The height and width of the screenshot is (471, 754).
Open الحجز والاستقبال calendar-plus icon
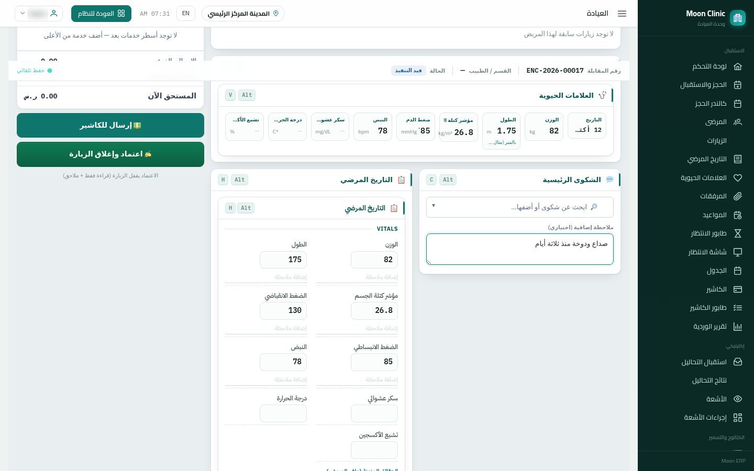coord(738,85)
